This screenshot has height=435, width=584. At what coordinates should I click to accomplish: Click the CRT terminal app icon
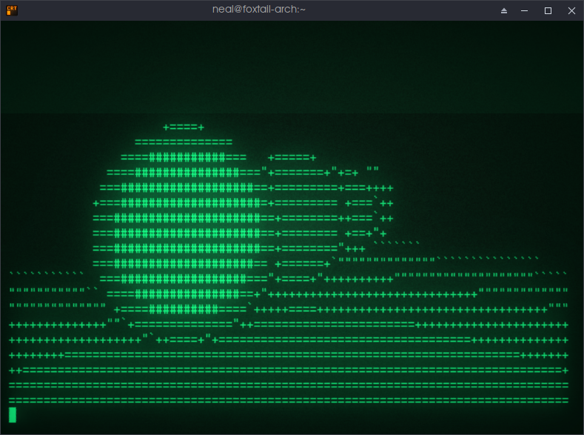tap(12, 10)
